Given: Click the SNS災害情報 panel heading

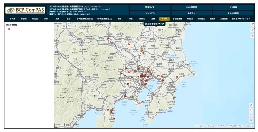Looking at the screenshot, I should [x=12, y=25].
